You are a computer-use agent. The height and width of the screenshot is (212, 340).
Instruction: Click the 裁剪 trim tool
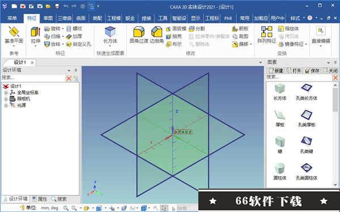pos(240,36)
